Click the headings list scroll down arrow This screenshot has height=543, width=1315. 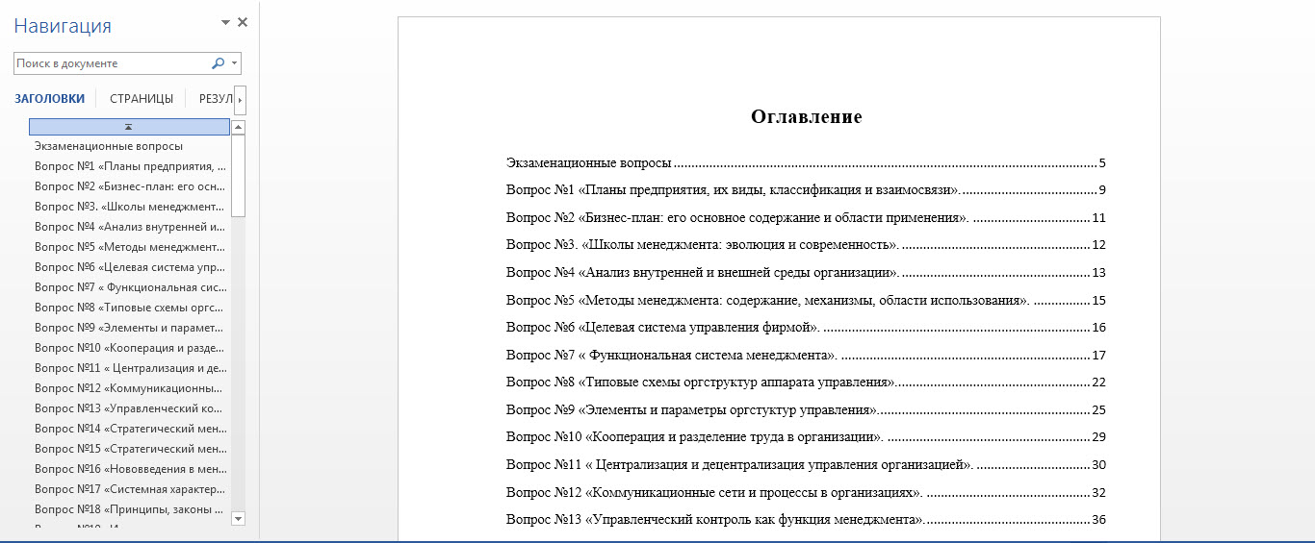[x=239, y=518]
